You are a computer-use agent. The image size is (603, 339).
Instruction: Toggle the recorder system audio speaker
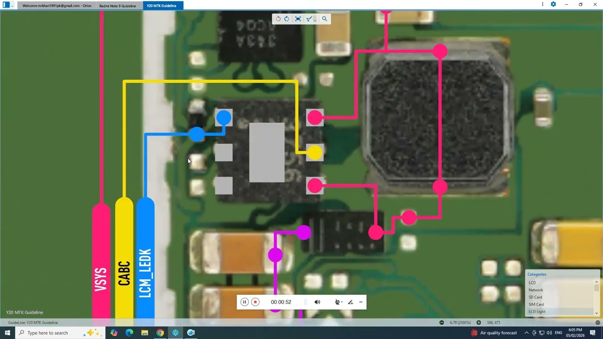point(317,302)
